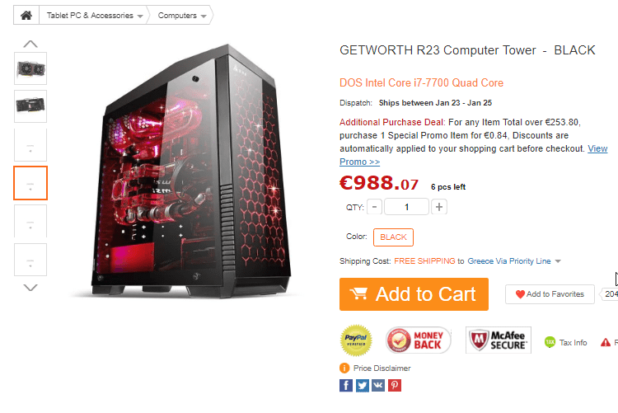618x413 pixels.
Task: Share product on Facebook
Action: click(345, 386)
